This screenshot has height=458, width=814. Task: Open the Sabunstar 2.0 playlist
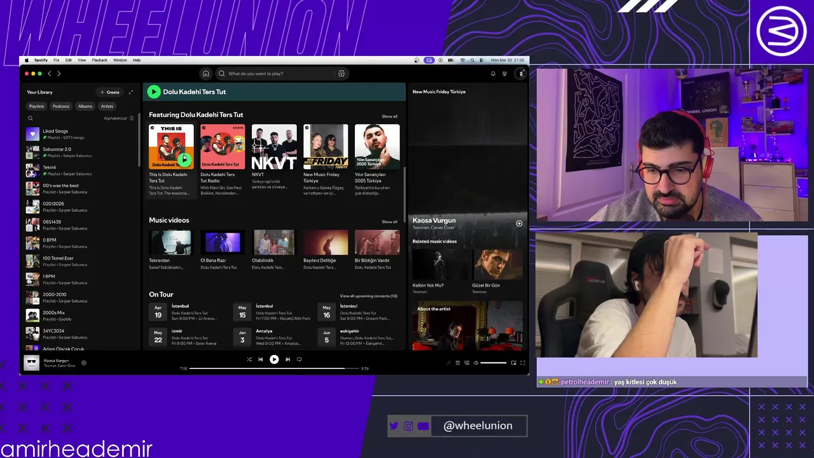[x=79, y=152]
